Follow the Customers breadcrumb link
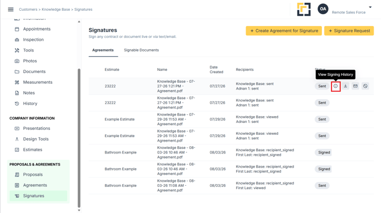This screenshot has width=381, height=213. (28, 10)
